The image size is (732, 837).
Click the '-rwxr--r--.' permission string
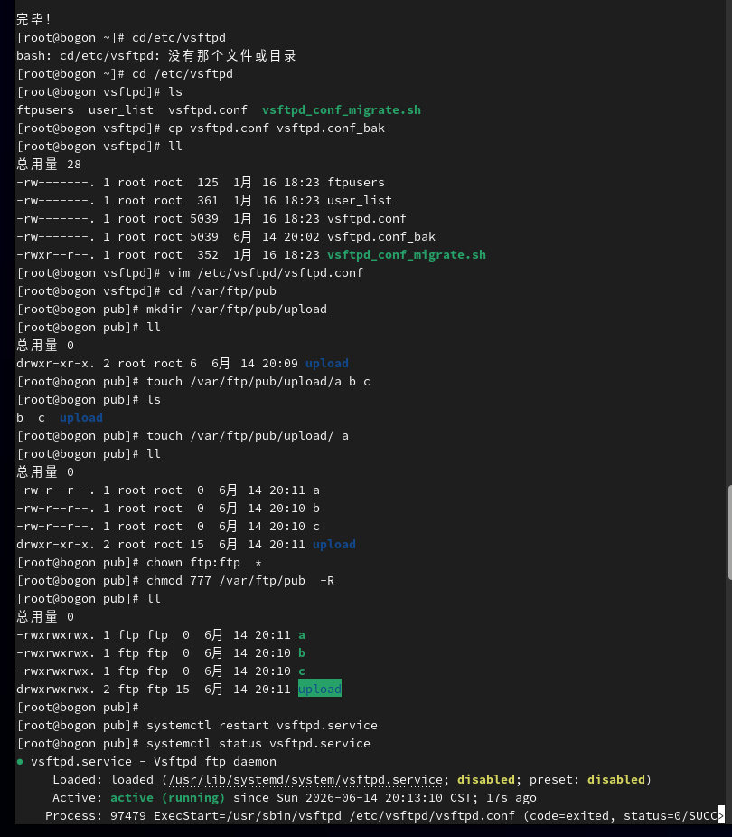[x=55, y=255]
